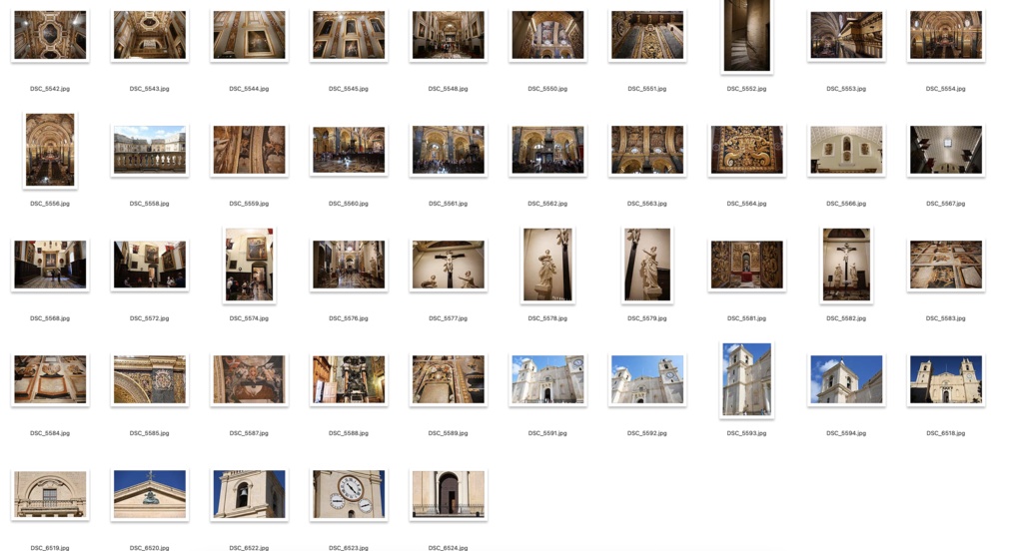Pick the statue photo DSC_5578.jpg
Viewport: 1023px width, 551px height.
(547, 265)
